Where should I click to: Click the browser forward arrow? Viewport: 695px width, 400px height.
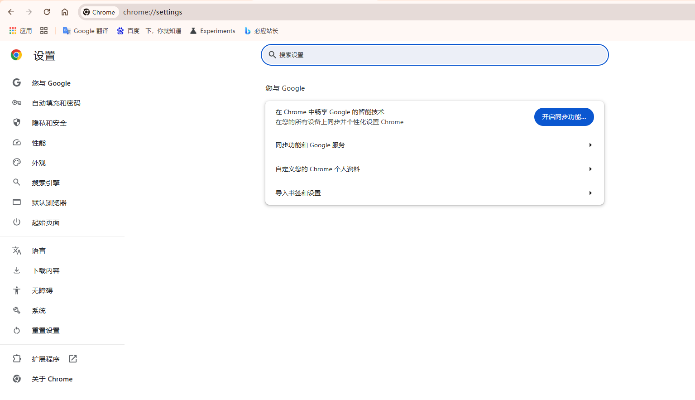click(29, 12)
